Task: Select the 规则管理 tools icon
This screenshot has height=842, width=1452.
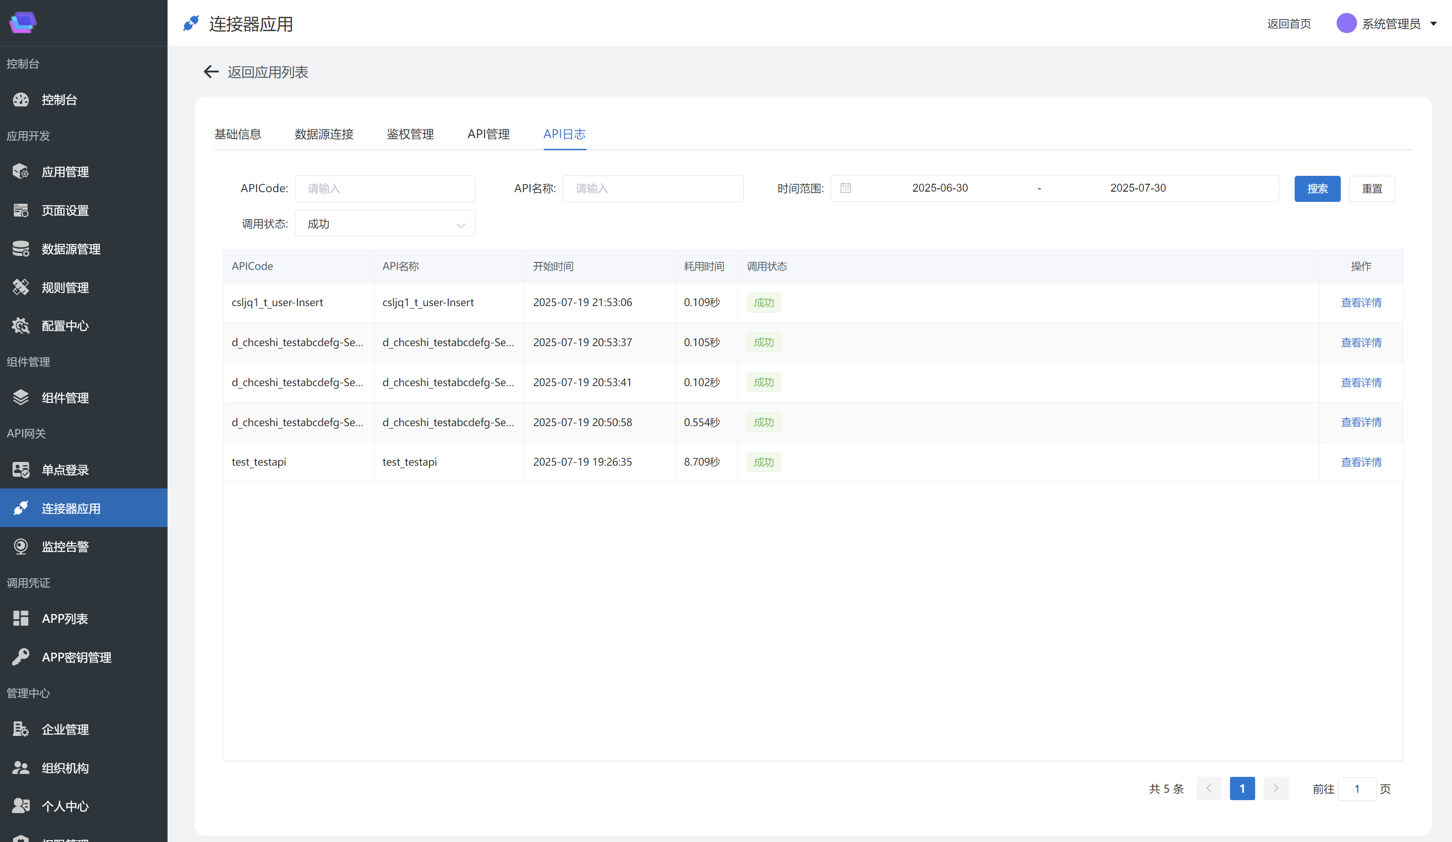Action: tap(21, 287)
